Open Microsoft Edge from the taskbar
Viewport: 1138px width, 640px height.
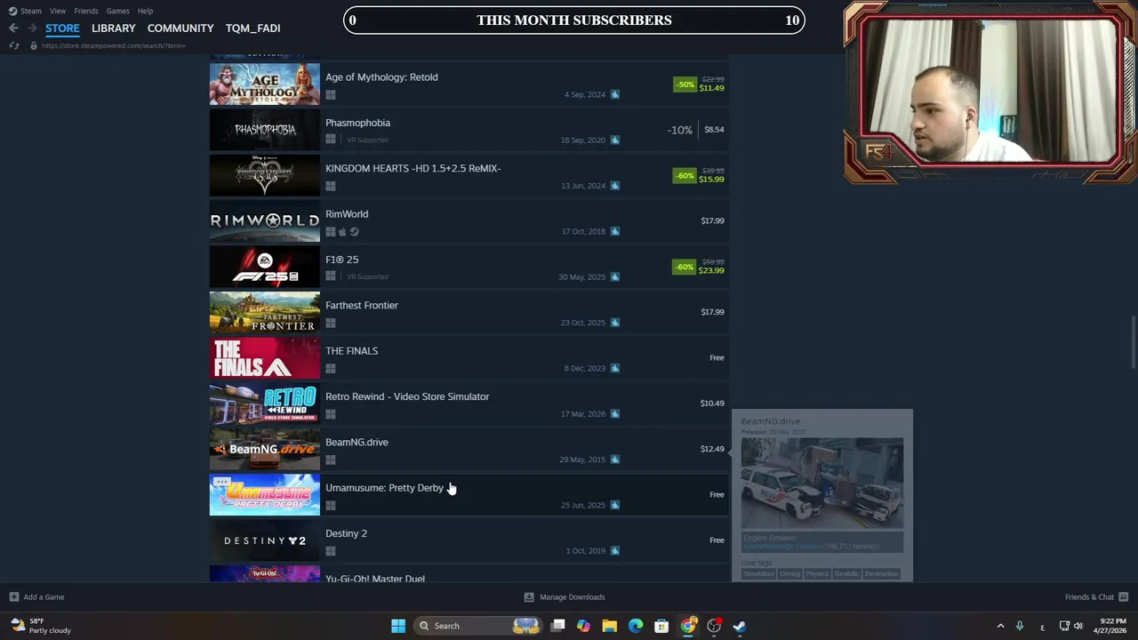635,626
